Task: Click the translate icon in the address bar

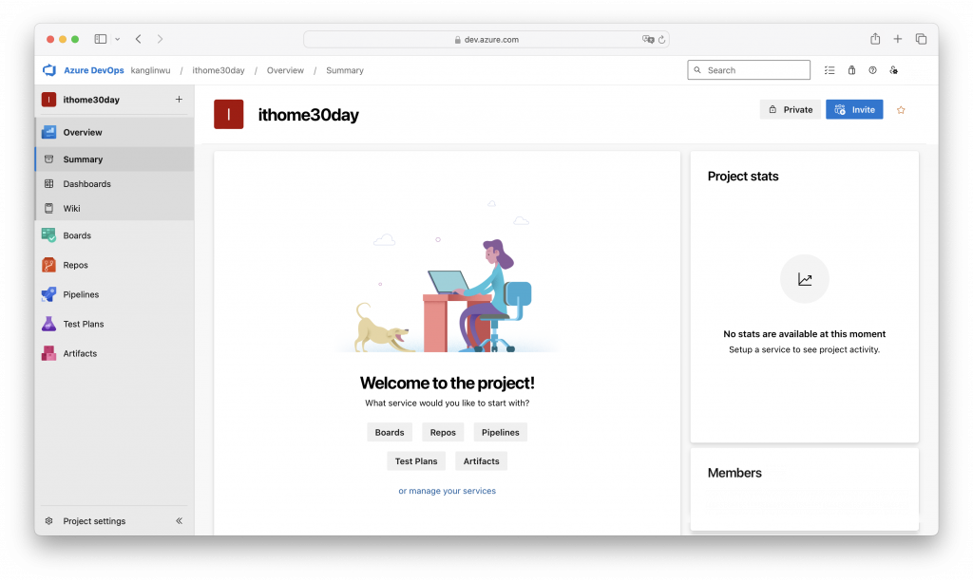Action: pyautogui.click(x=648, y=39)
